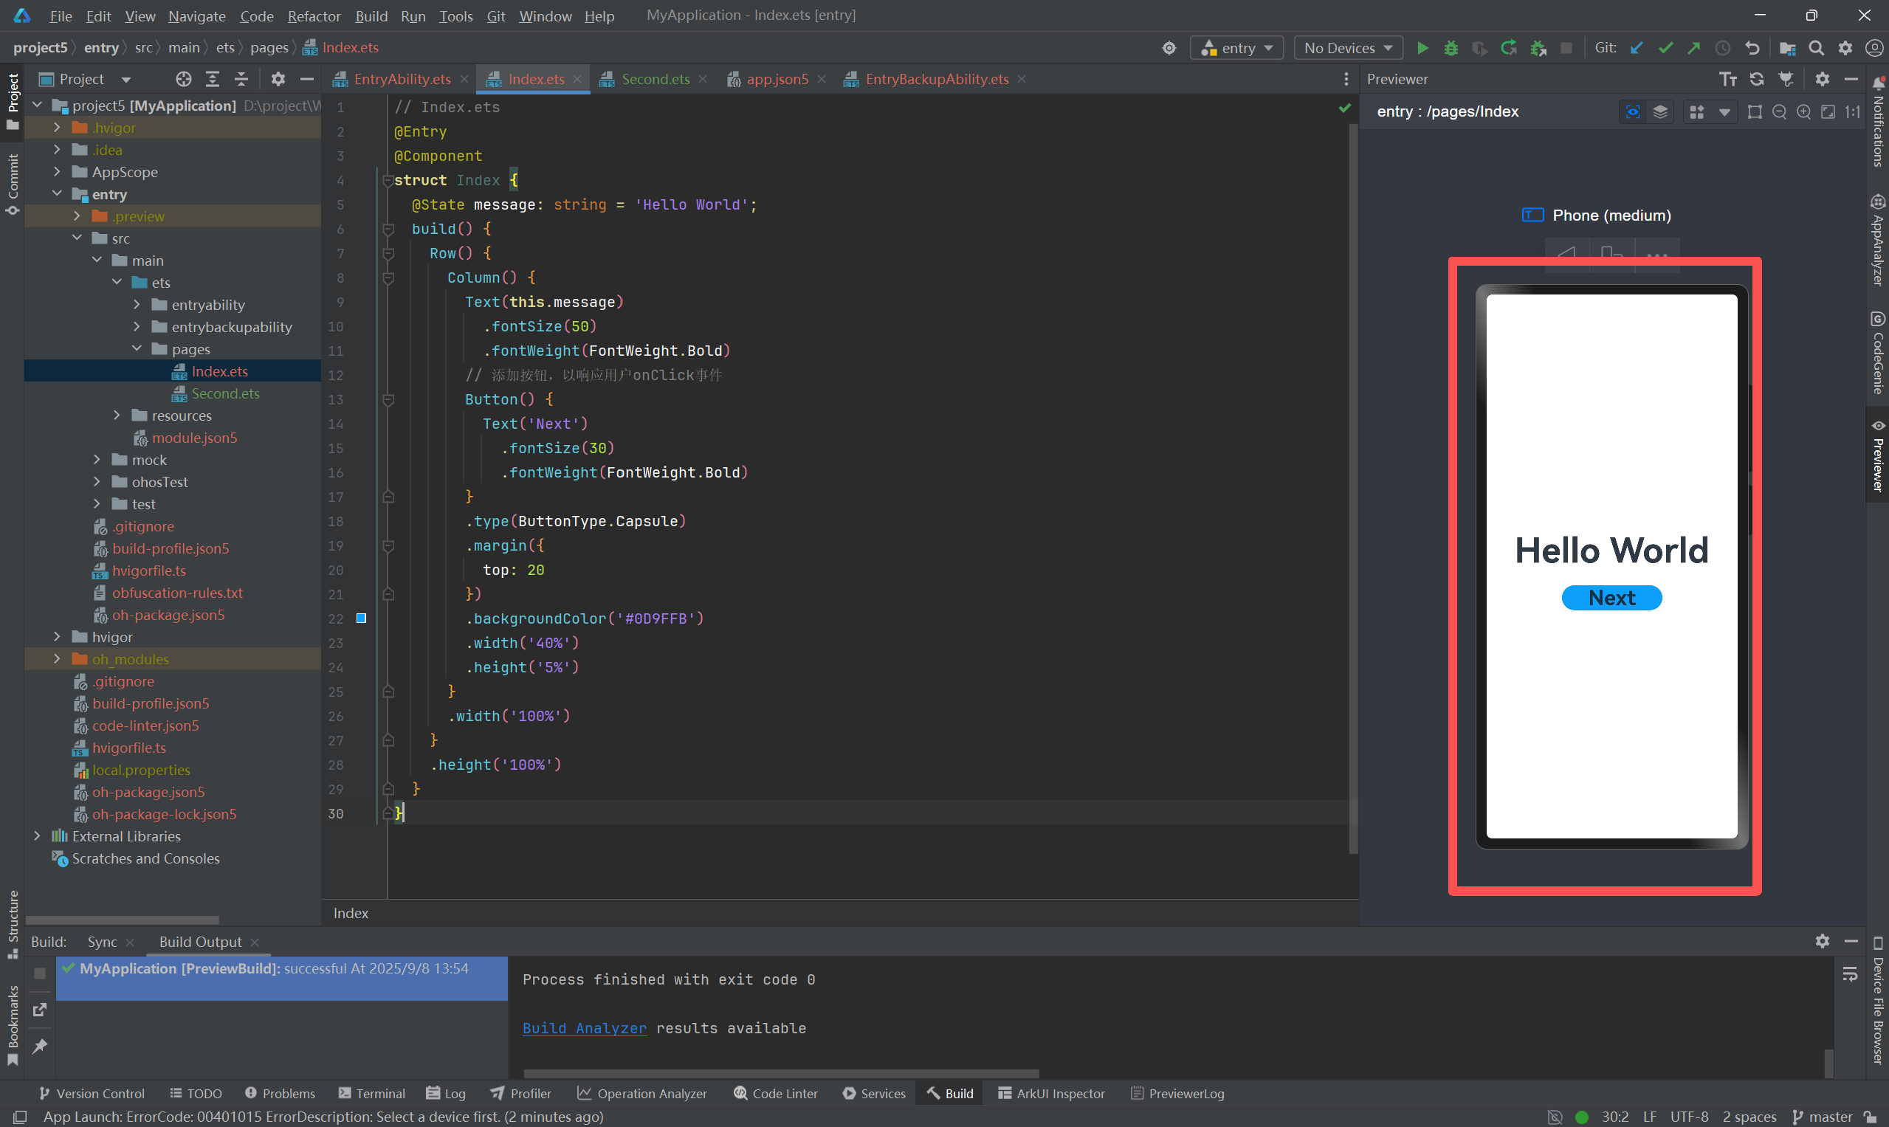
Task: Git commit green checkmark icon
Action: pos(1665,48)
